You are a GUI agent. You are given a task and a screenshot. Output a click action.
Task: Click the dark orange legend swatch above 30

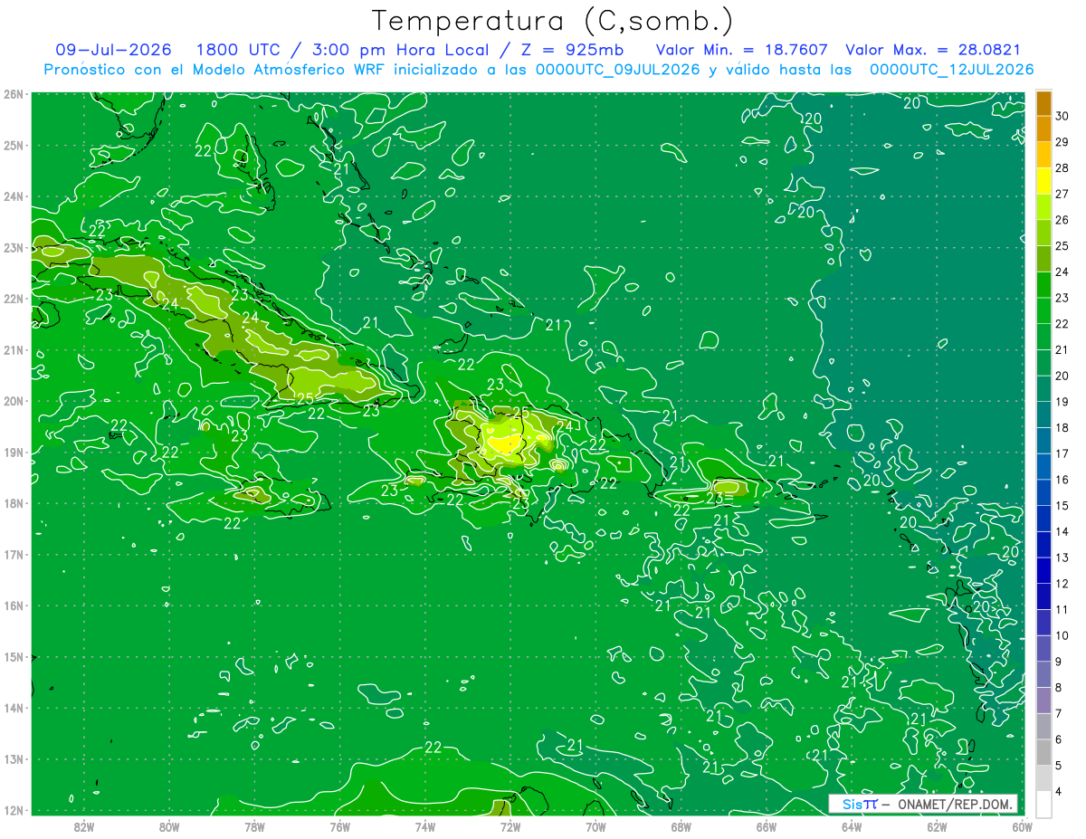point(1043,103)
